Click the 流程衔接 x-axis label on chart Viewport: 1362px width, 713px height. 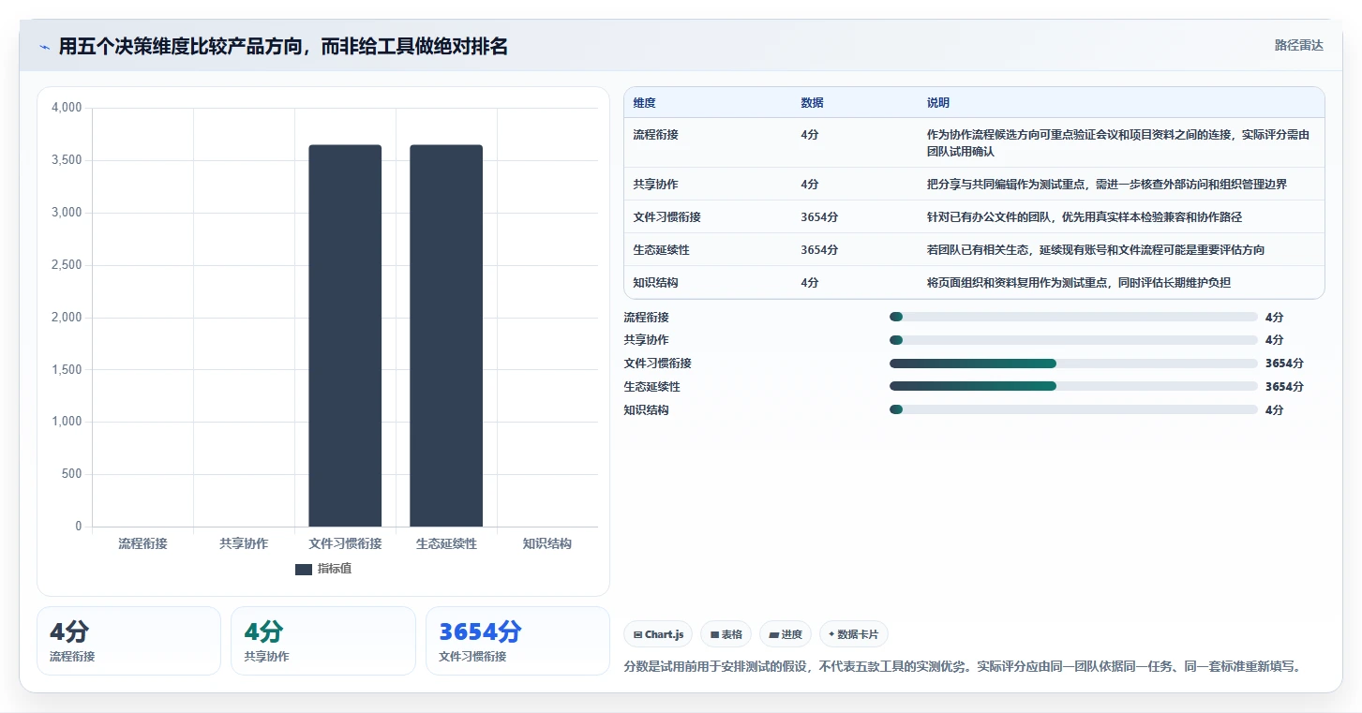pos(142,543)
